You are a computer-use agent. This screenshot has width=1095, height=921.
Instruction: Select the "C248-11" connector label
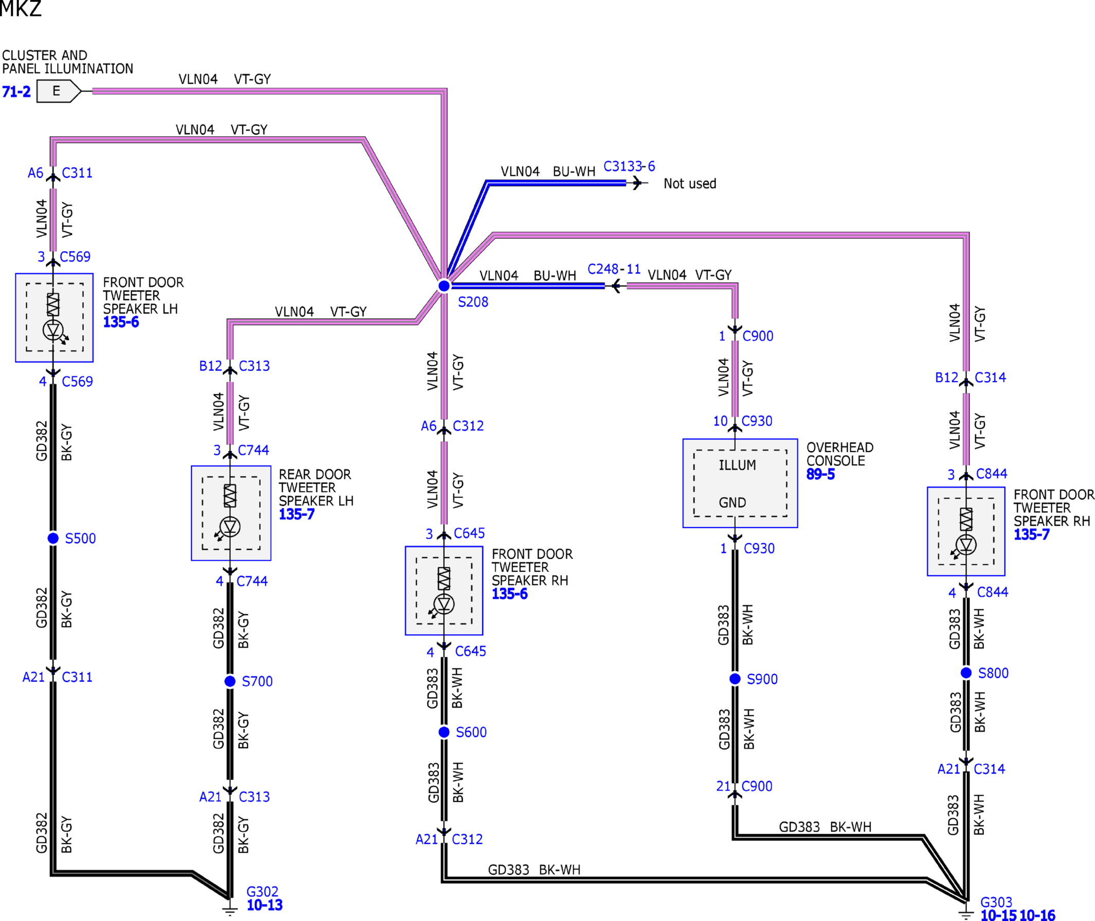(614, 269)
